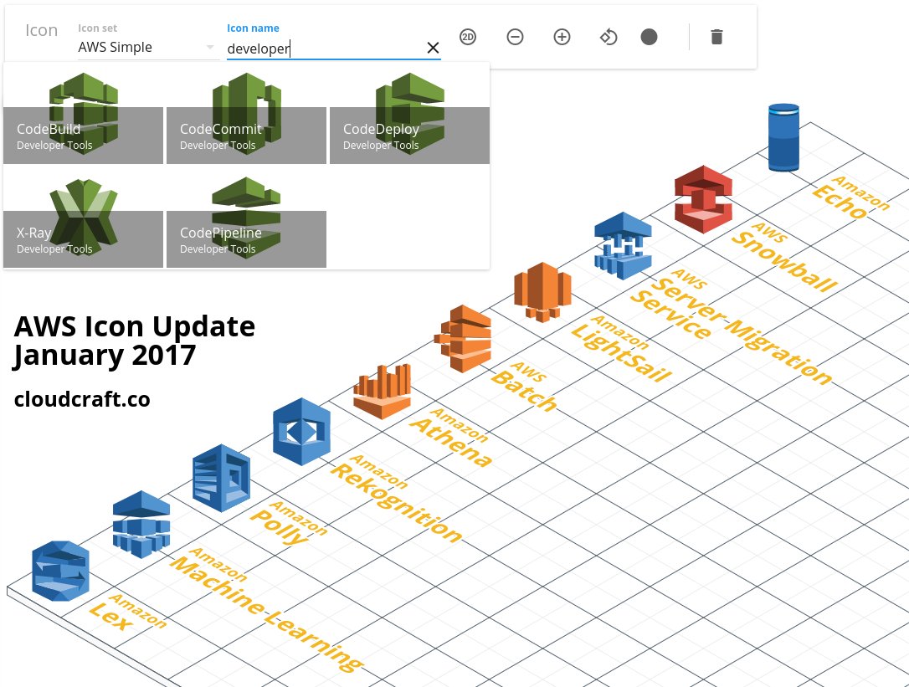The height and width of the screenshot is (687, 909).
Task: Click the blue Amazon Polly icon
Action: click(222, 479)
